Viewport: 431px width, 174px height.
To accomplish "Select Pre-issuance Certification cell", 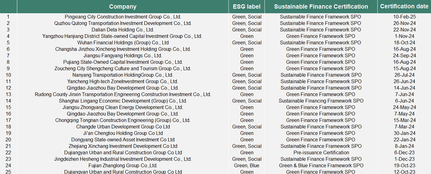I will (x=321, y=152).
